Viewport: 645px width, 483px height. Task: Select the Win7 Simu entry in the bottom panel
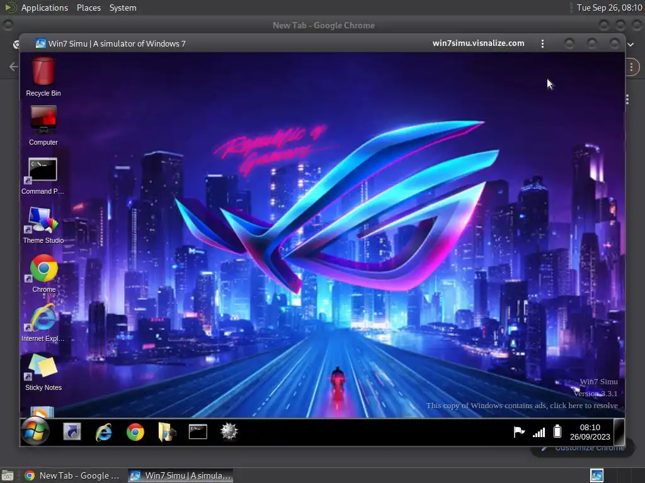181,475
